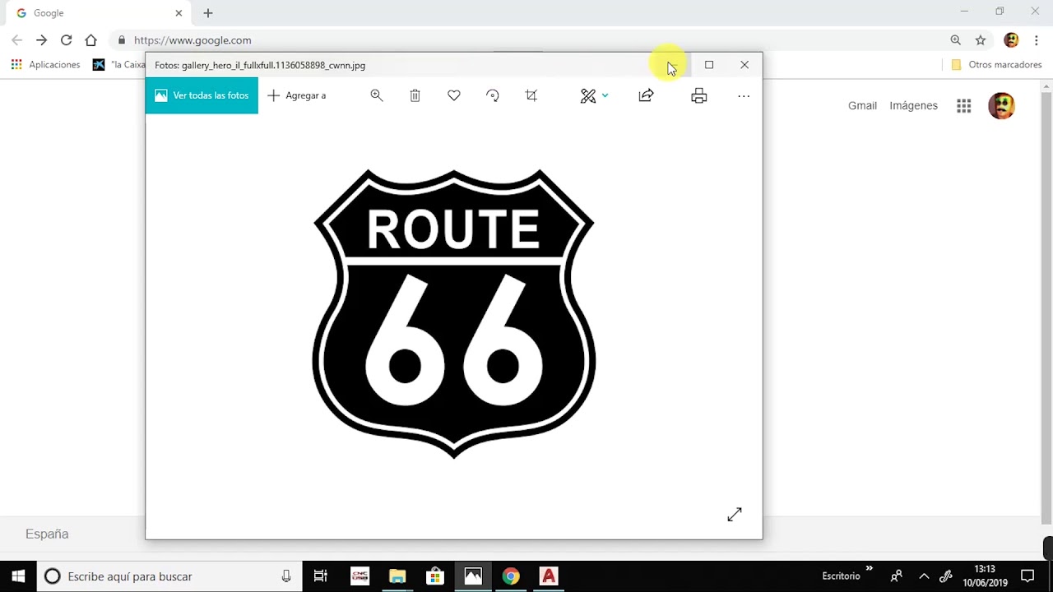
Task: Go to Chrome home page icon
Action: (90, 39)
